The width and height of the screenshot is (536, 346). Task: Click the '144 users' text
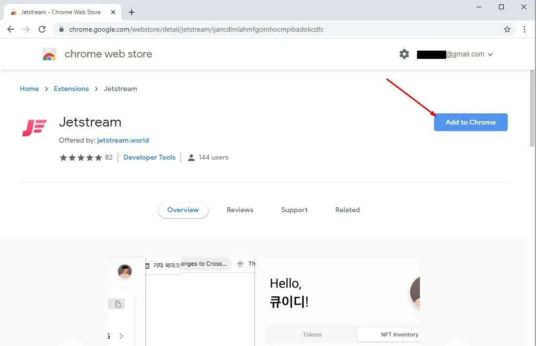[213, 157]
